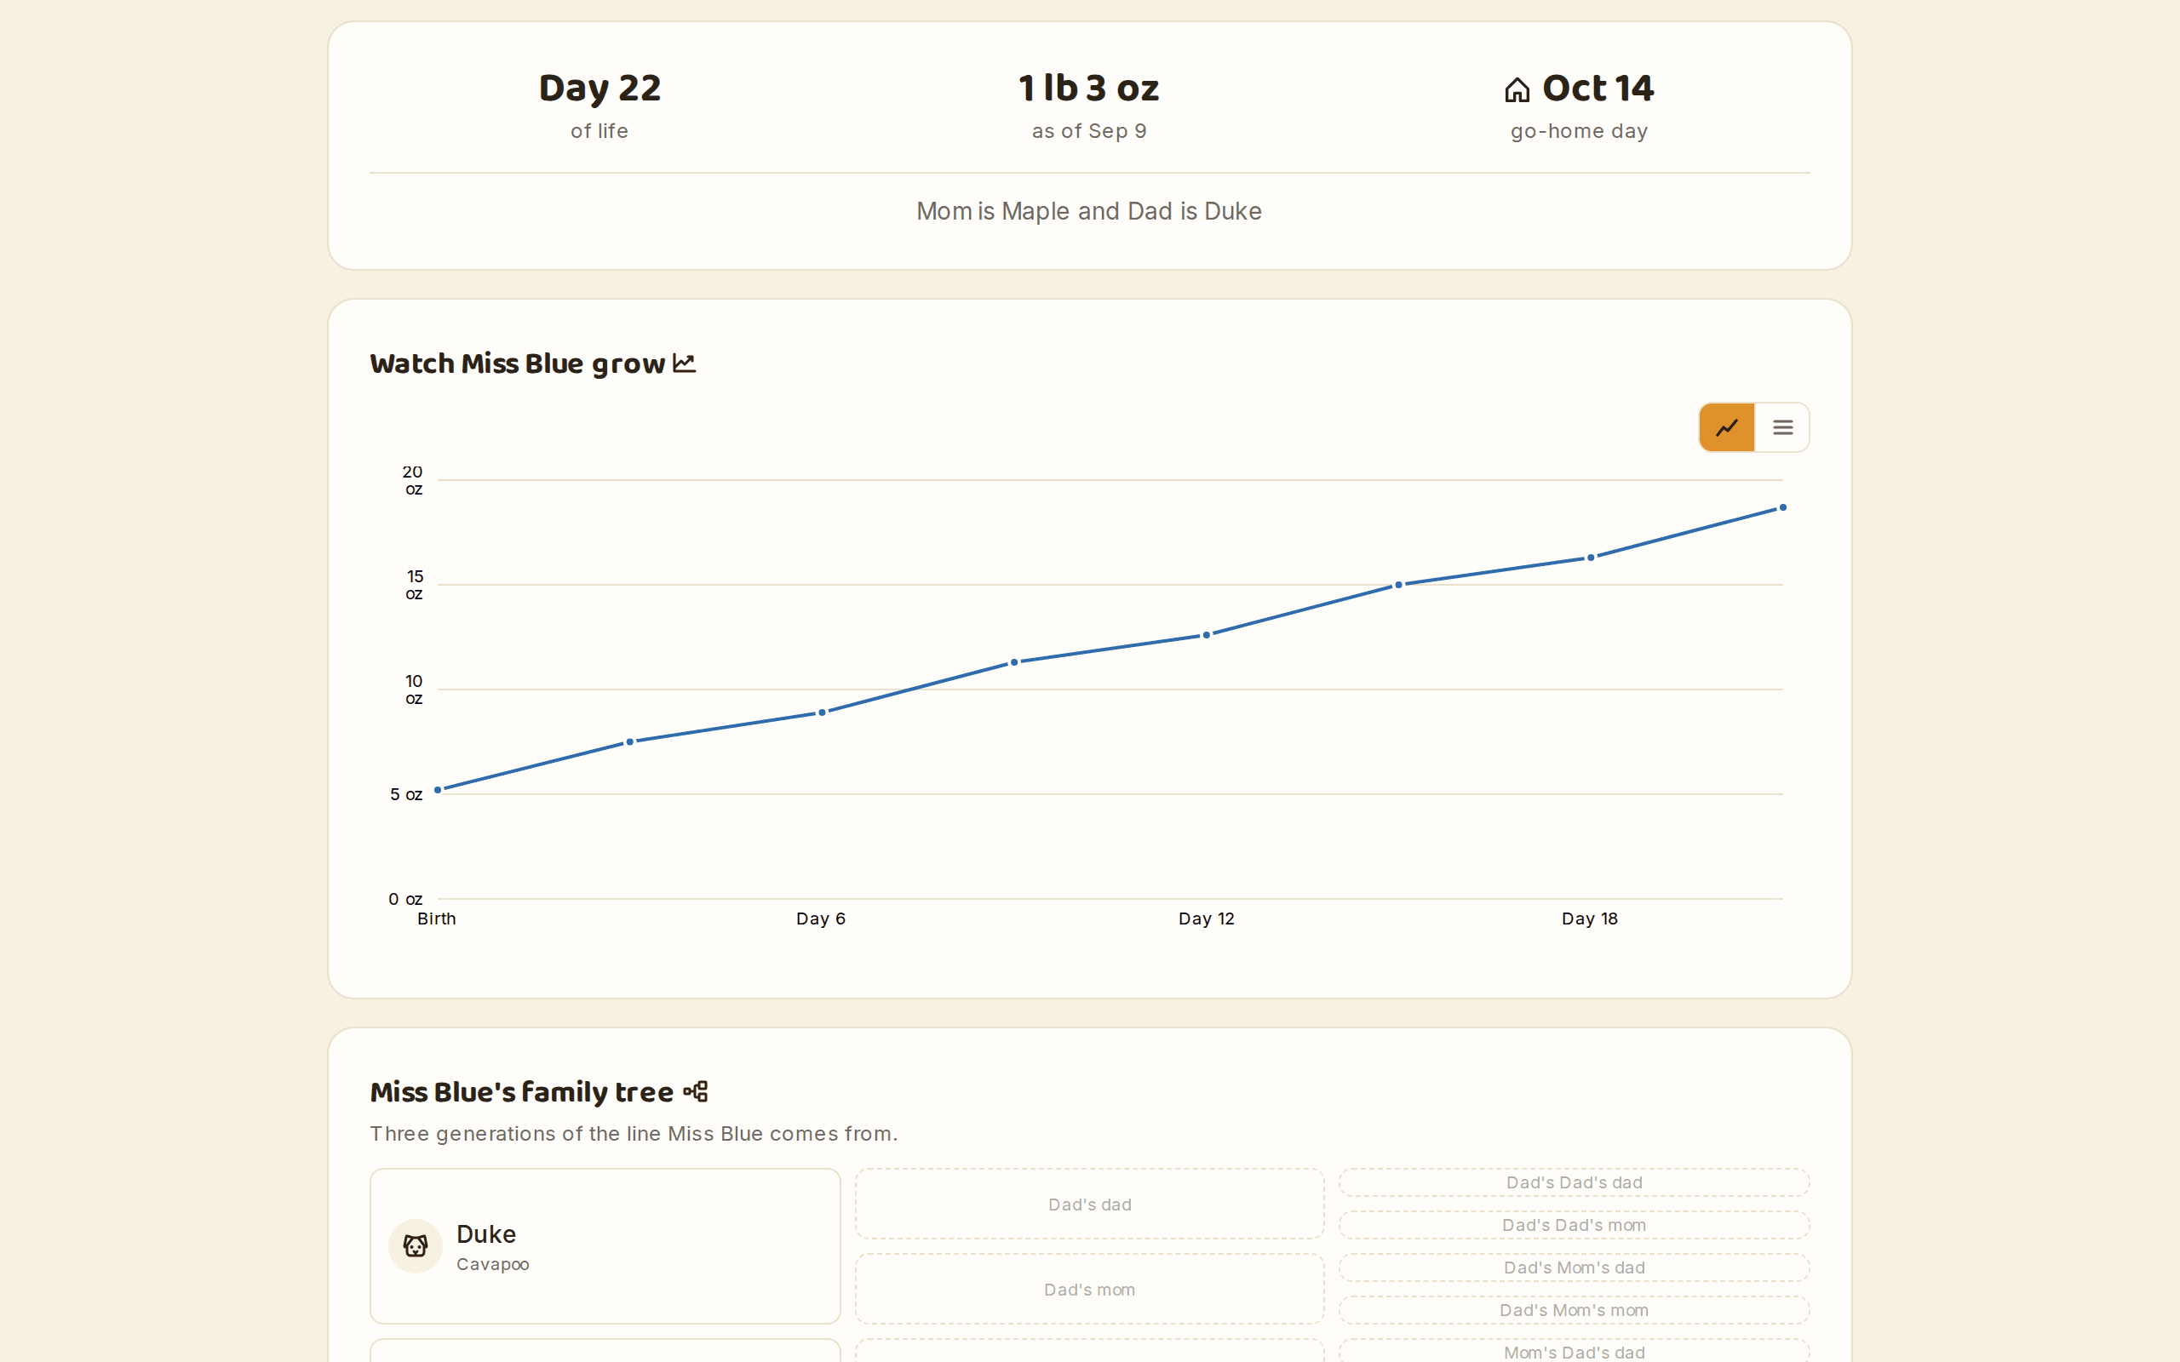Switch to the line chart view
Screen dimensions: 2180x1362
pos(1726,427)
